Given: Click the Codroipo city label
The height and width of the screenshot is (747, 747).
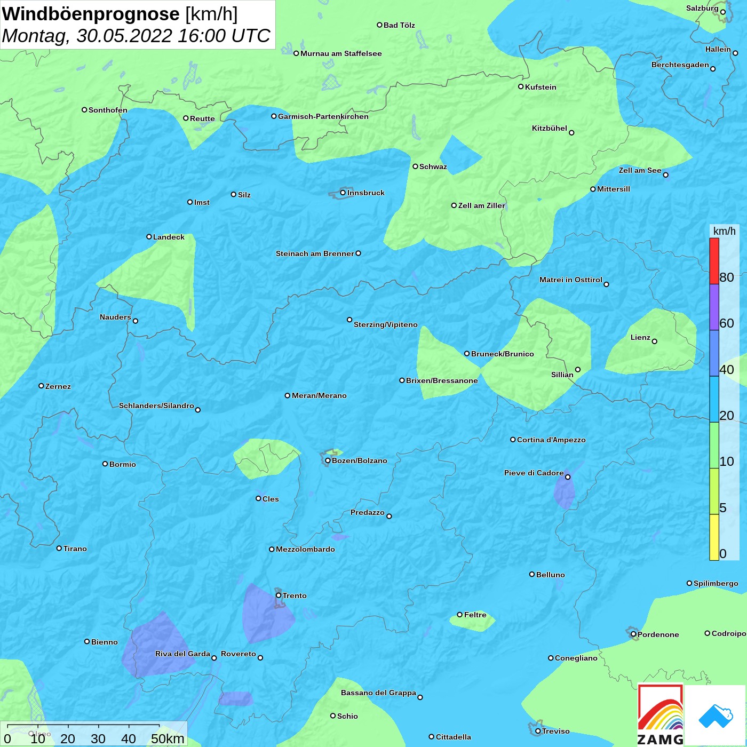Looking at the screenshot, I should coord(729,633).
